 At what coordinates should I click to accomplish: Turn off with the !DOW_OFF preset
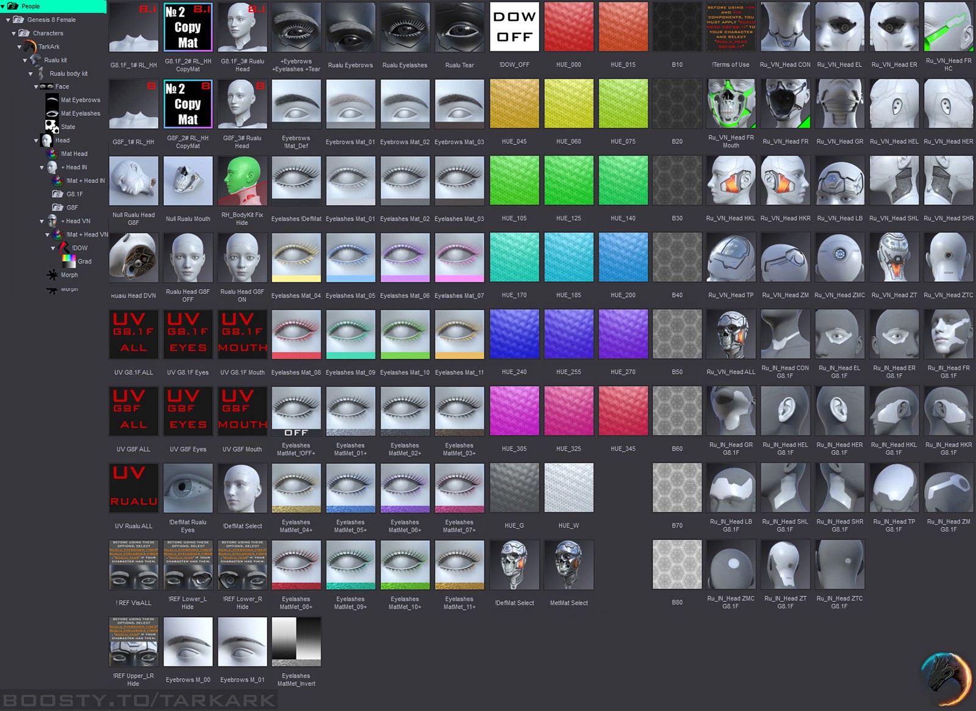(x=514, y=27)
